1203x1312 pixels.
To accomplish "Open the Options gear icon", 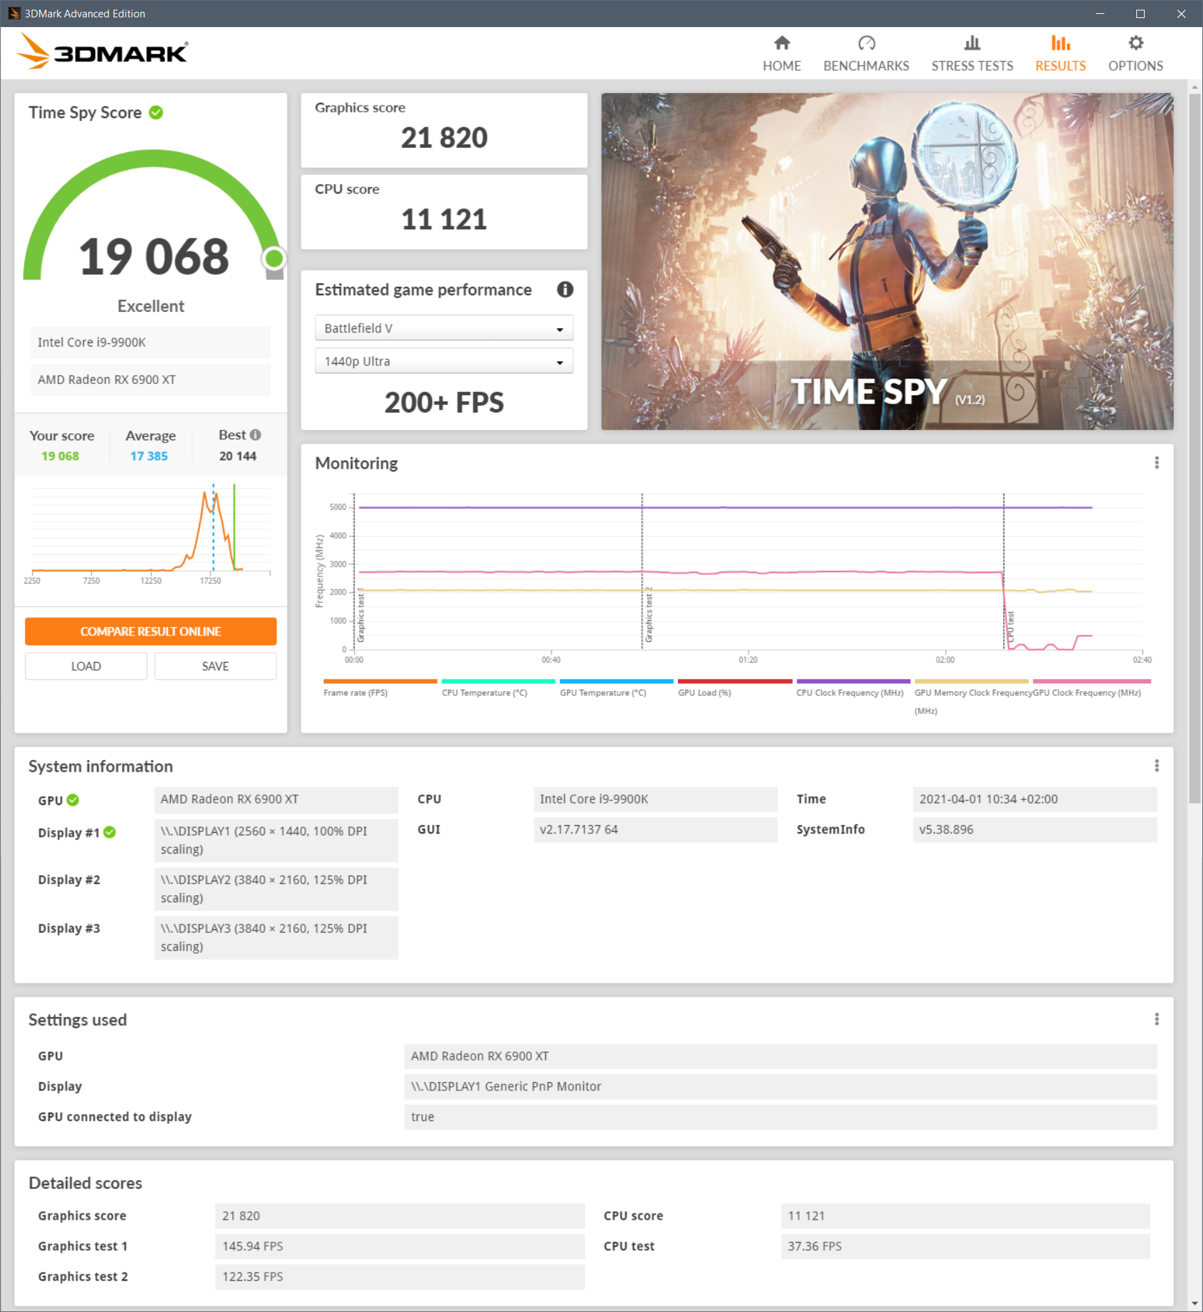I will (x=1136, y=43).
